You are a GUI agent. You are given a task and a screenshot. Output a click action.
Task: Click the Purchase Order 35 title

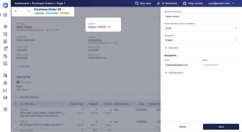click(x=48, y=9)
